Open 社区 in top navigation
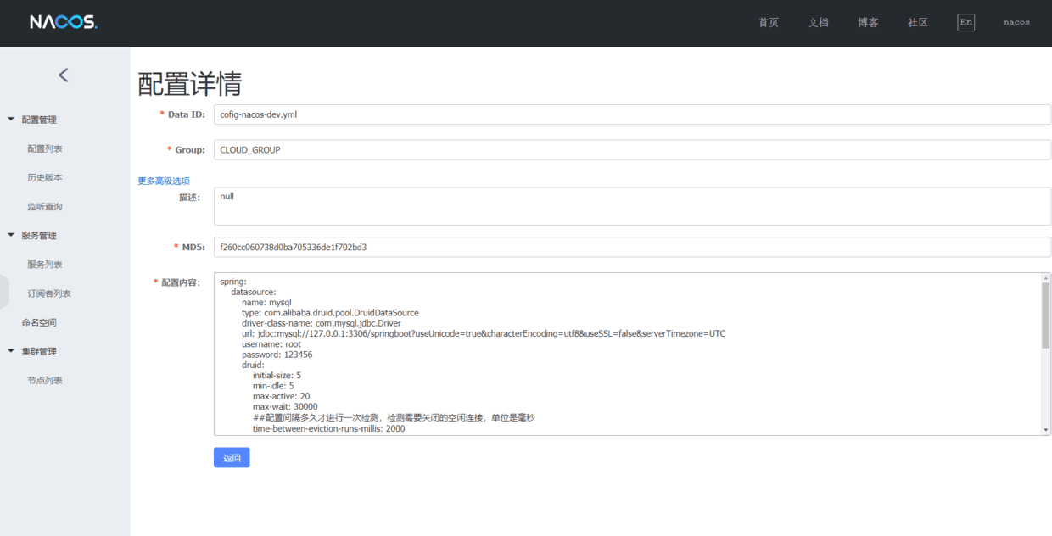 click(x=918, y=23)
